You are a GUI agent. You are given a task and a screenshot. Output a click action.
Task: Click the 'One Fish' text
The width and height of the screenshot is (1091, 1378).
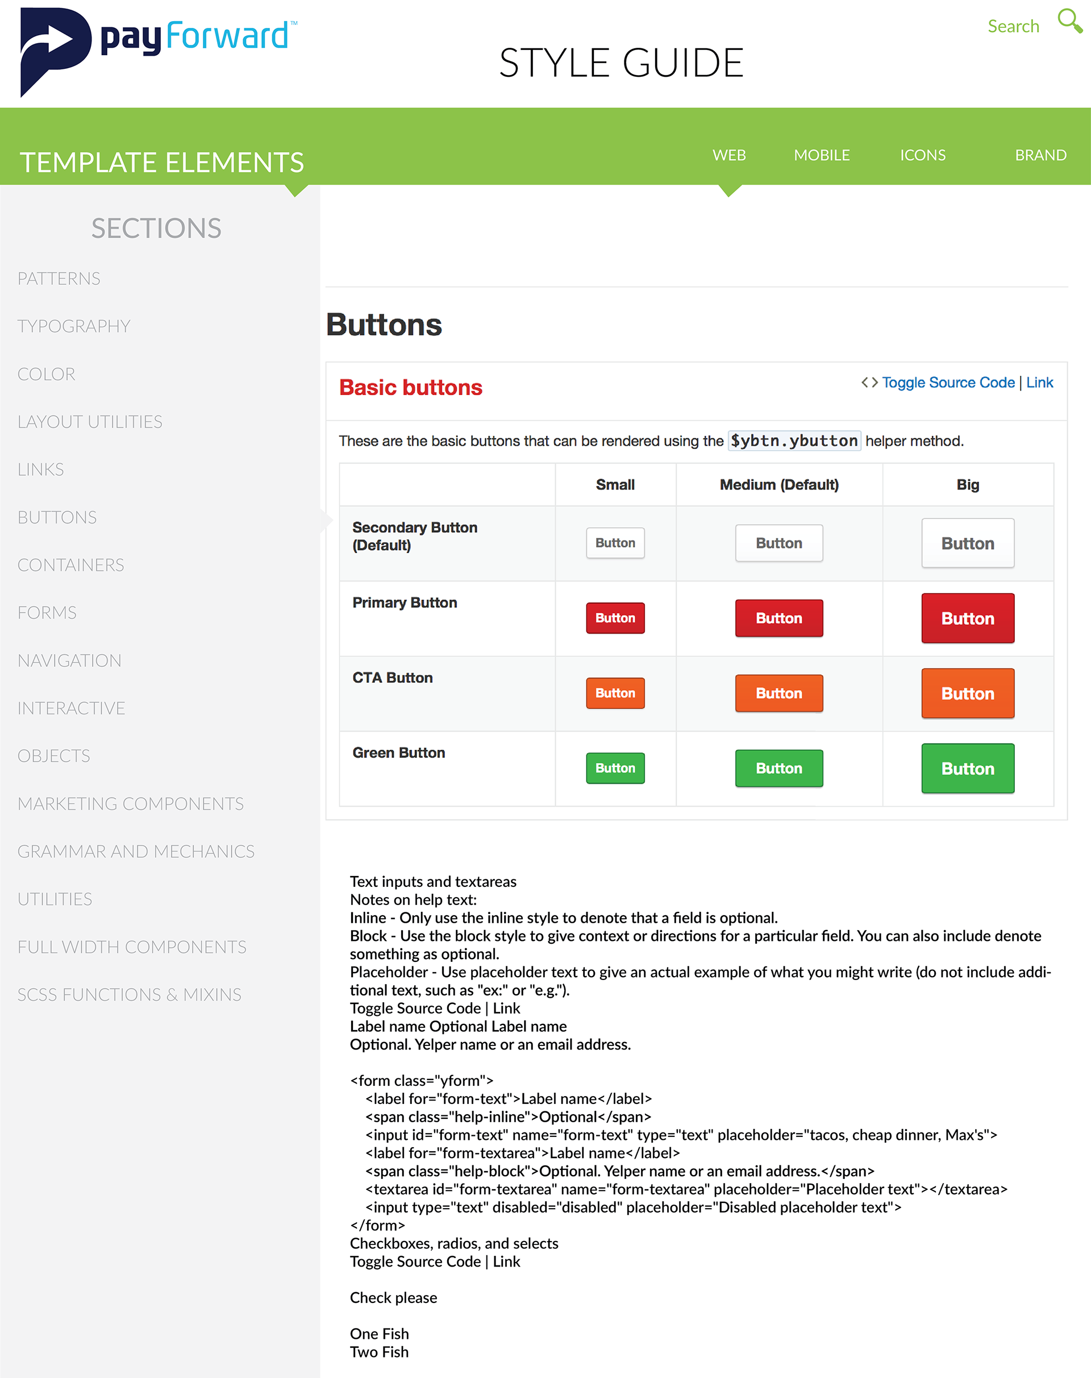(380, 1334)
